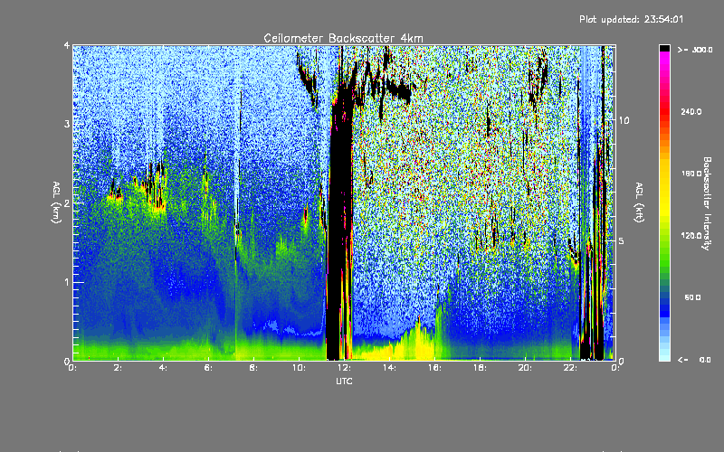This screenshot has width=724, height=452.
Task: Click the "20:" tick on the UTC axis
Action: click(x=526, y=368)
